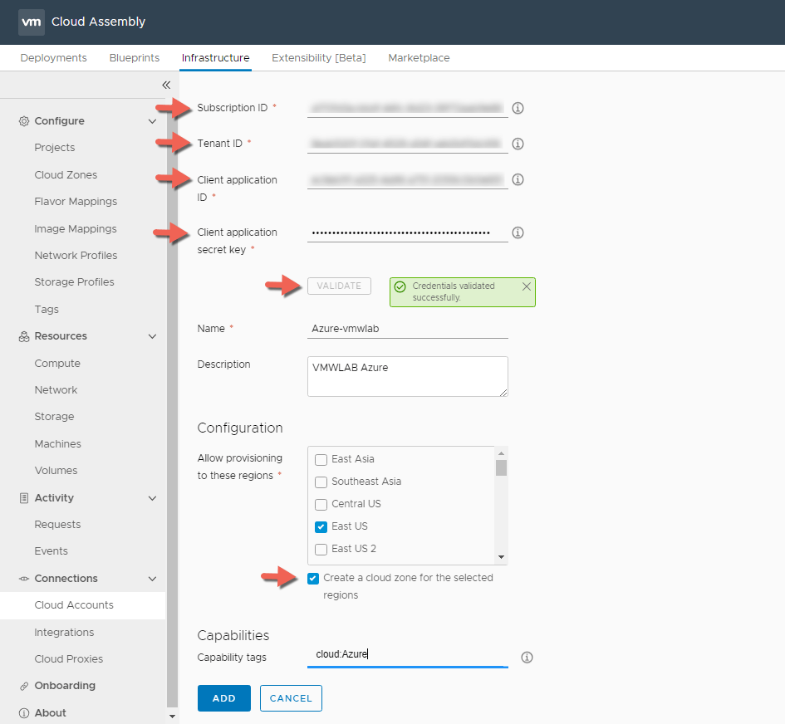
Task: Toggle Create a cloud zone checkbox
Action: 313,578
